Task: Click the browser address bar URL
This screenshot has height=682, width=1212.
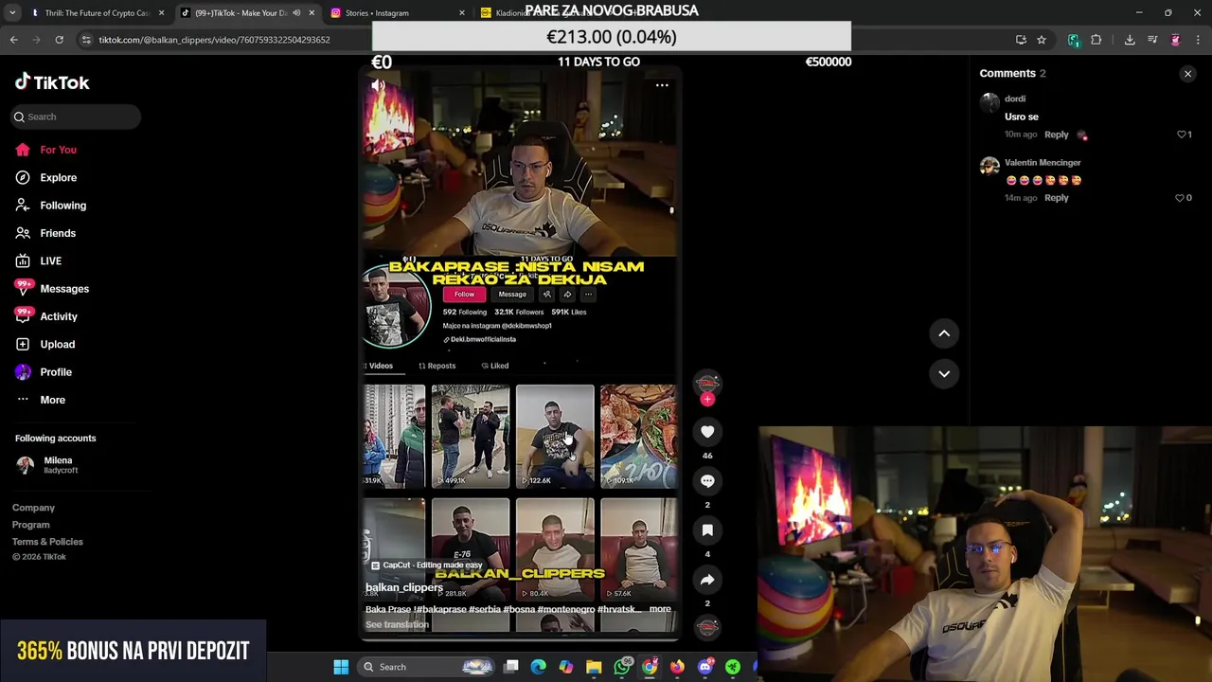Action: click(x=215, y=40)
